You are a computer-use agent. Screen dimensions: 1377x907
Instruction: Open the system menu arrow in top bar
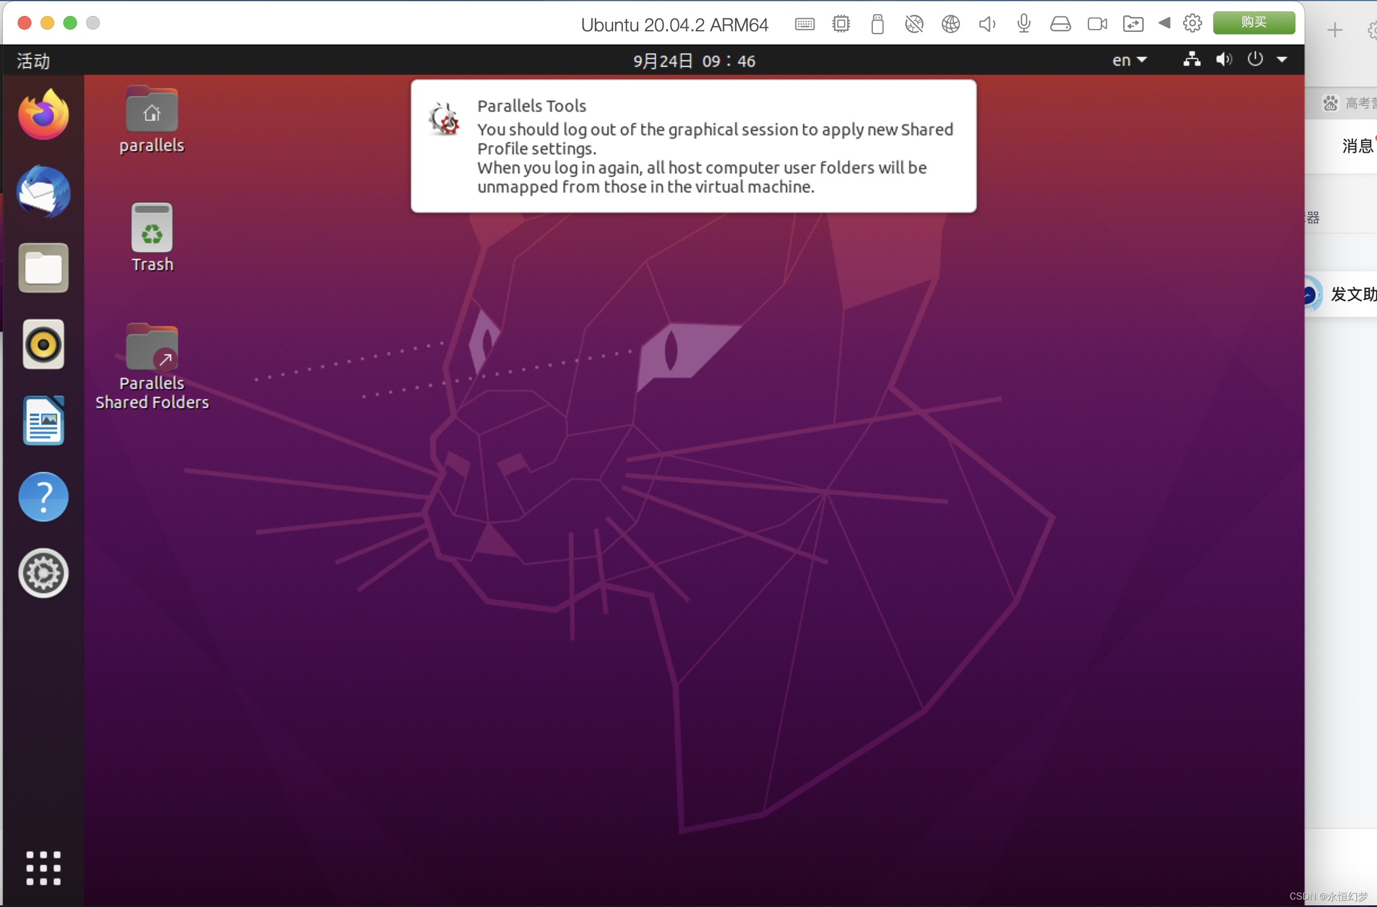1282,60
